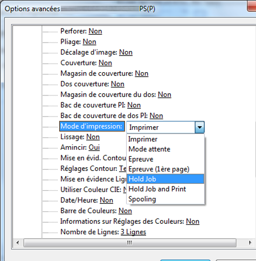Screen dimensions: 256x261
Task: Select the Pliage row label
Action: [71, 42]
